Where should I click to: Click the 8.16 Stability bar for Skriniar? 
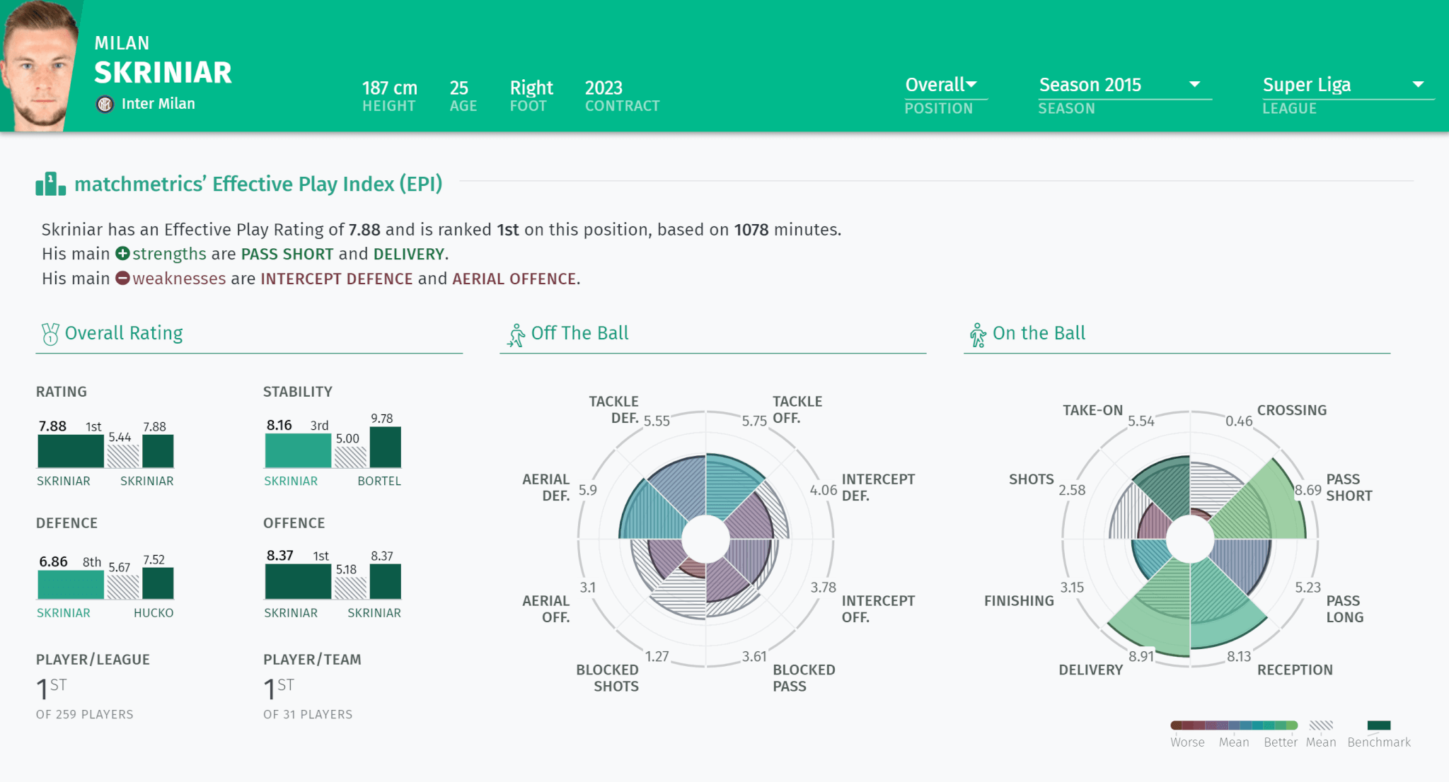[x=298, y=450]
